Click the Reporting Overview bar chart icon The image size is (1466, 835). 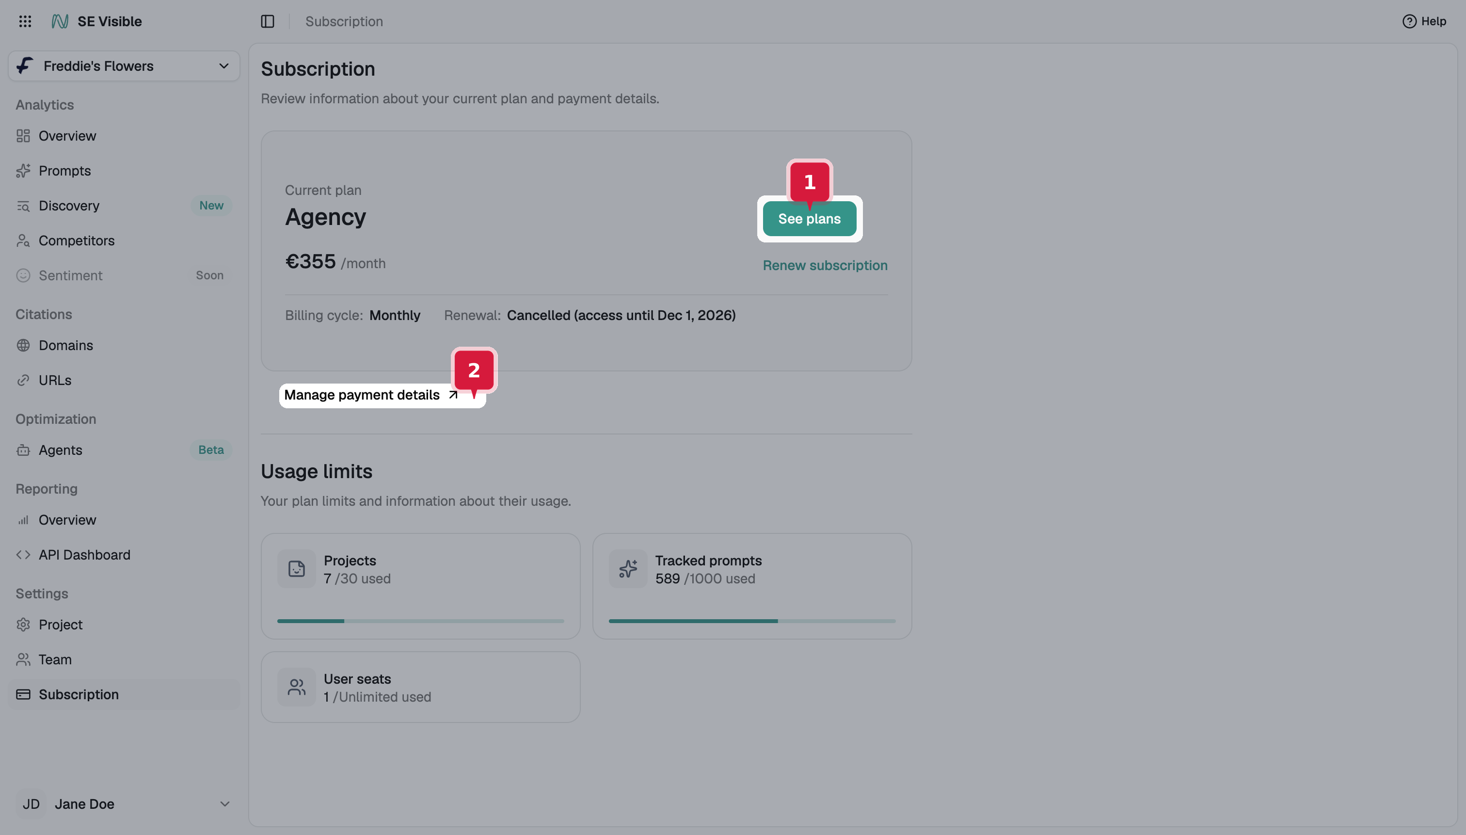coord(23,520)
